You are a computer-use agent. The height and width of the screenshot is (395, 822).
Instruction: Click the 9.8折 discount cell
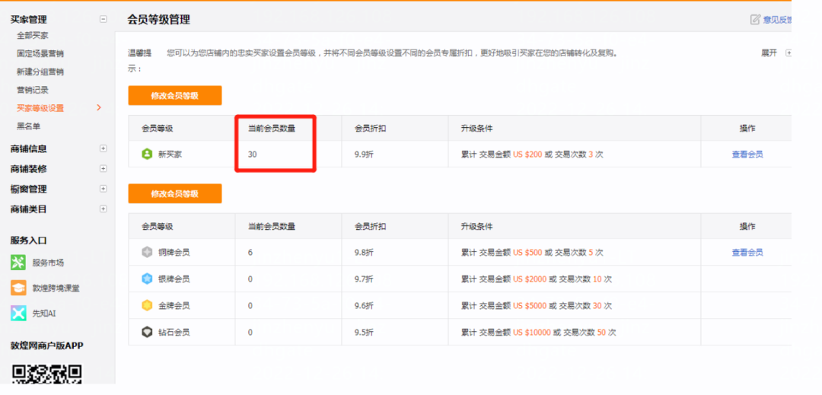[364, 252]
